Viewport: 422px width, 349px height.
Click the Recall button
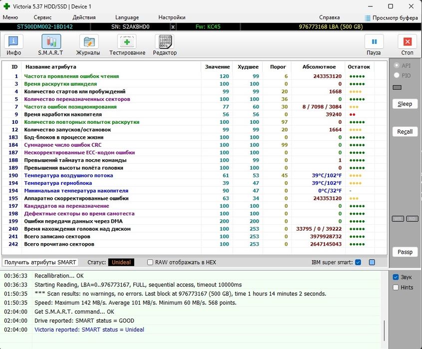405,132
